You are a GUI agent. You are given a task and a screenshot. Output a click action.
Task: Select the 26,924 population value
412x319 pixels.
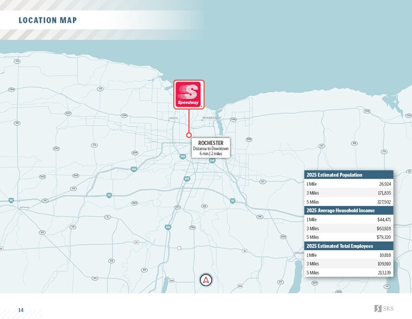384,184
